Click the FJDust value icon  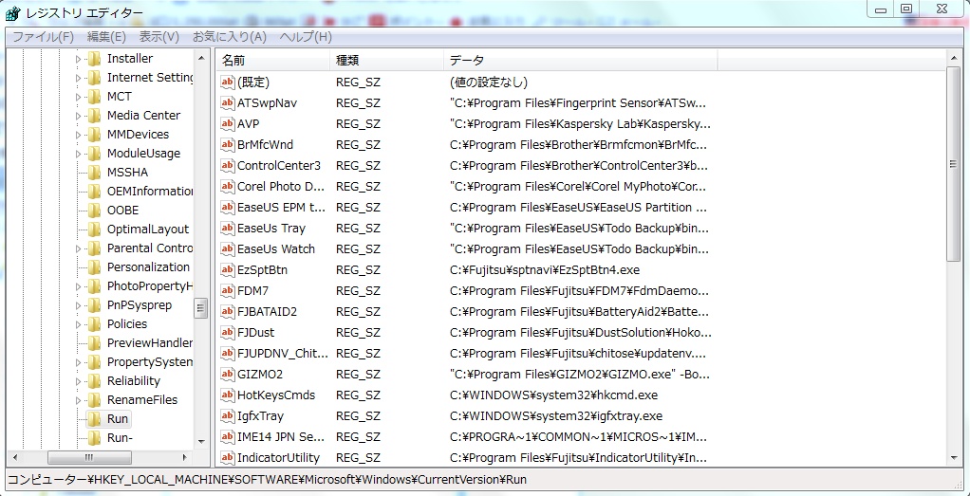click(228, 333)
